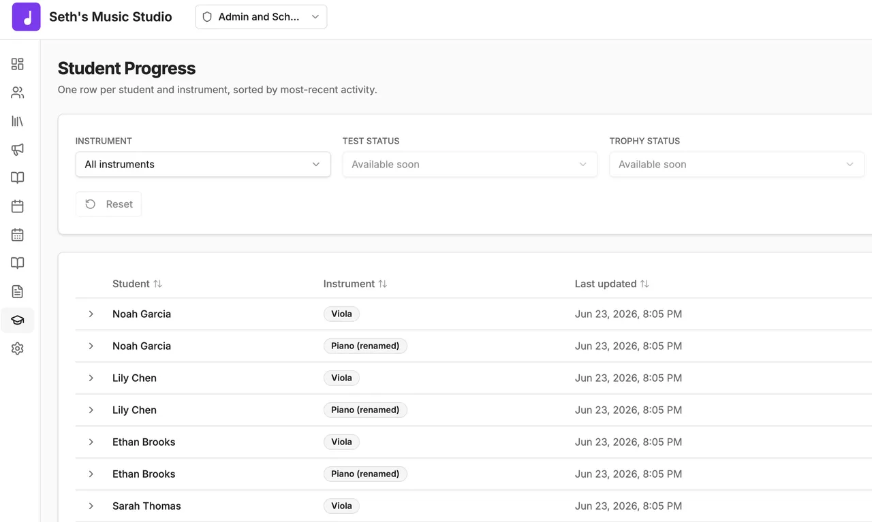872x522 pixels.
Task: Click Noah Garcia name in the Viola row
Action: tap(142, 314)
